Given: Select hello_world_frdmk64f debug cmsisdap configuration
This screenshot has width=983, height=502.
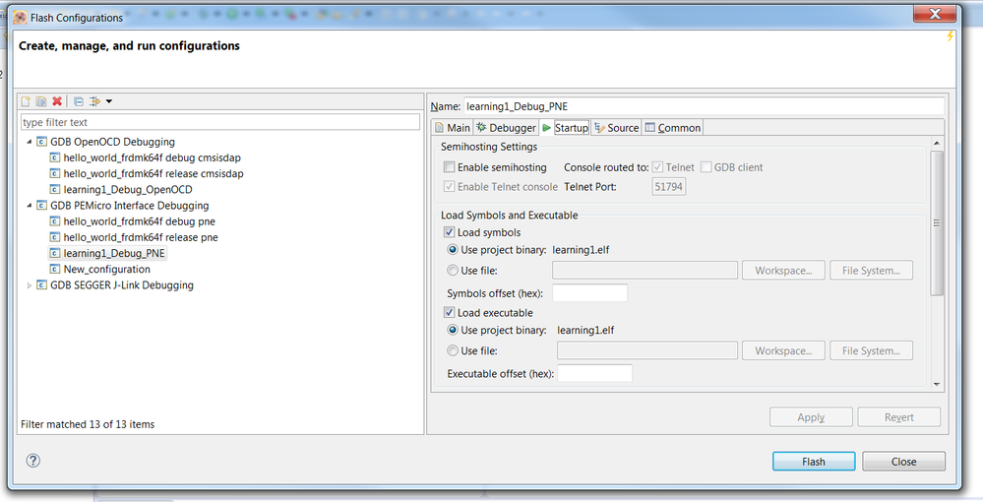Looking at the screenshot, I should (x=152, y=157).
